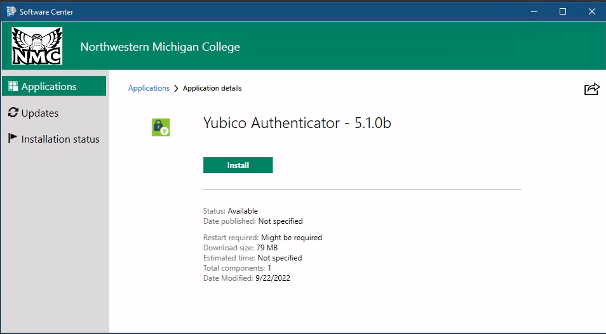The image size is (606, 334).
Task: Click the NMC owl logo
Action: (37, 46)
